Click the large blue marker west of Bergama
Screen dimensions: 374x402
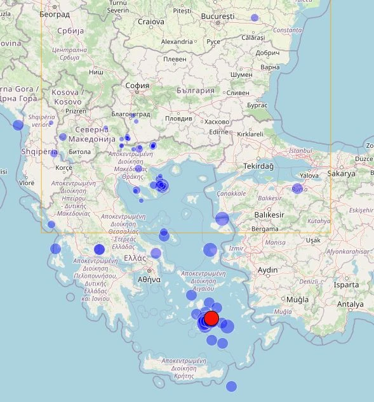[x=222, y=219]
